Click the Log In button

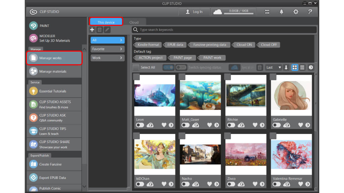[x=194, y=12]
